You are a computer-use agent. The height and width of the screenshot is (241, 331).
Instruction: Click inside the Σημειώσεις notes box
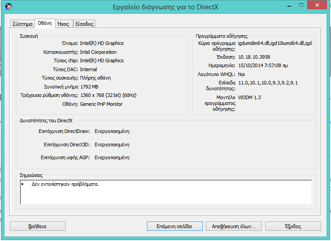166,192
